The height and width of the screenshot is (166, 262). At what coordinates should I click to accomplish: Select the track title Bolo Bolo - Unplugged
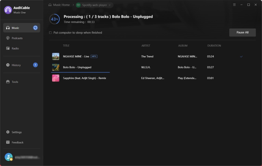click(x=77, y=67)
